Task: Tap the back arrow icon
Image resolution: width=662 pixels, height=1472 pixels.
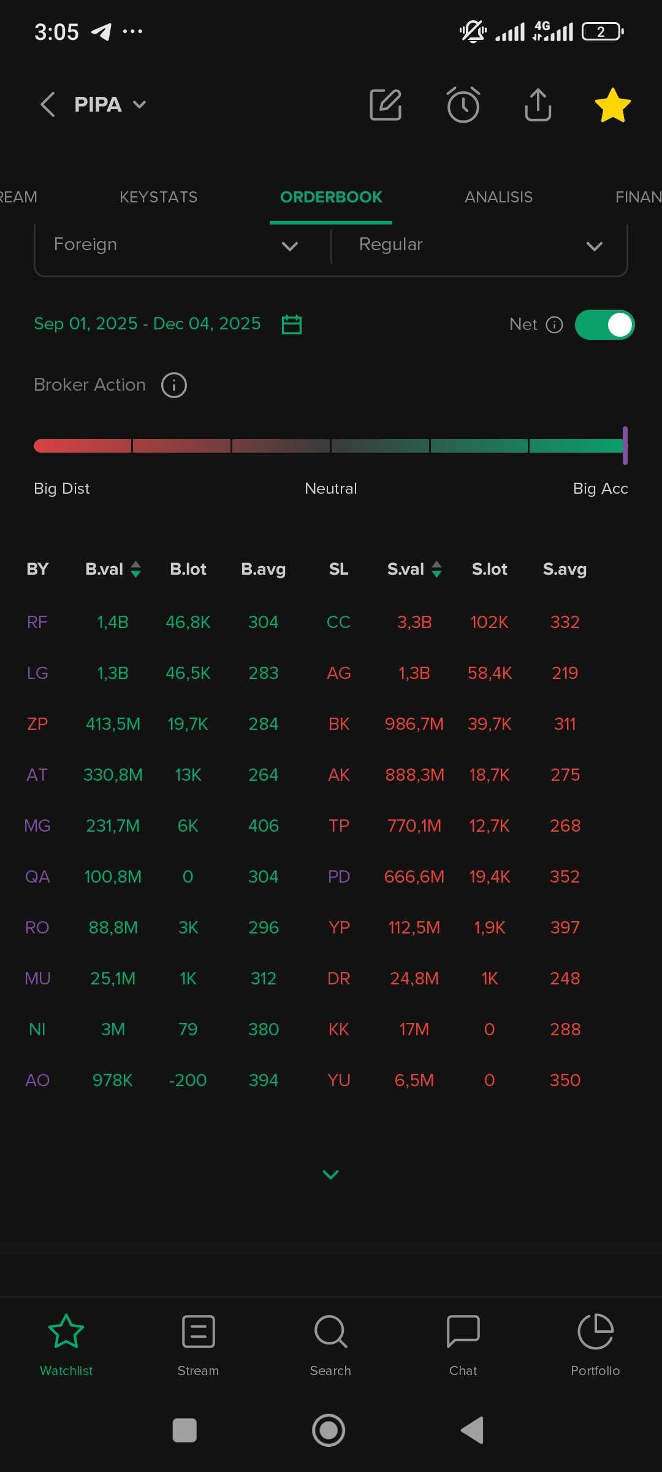Action: [x=48, y=104]
